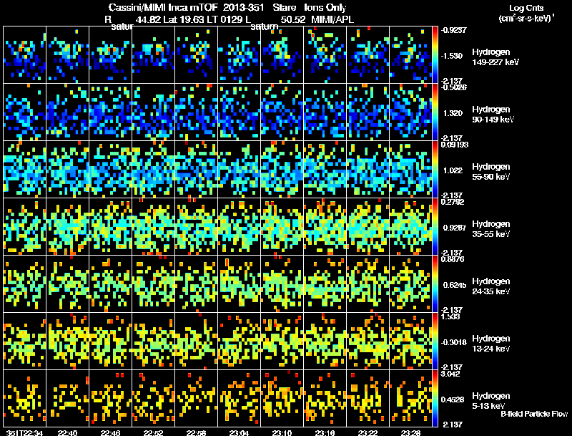Image resolution: width=572 pixels, height=436 pixels.
Task: Click the 'Hydrogen 149-227 keV' row label
Action: [x=495, y=57]
